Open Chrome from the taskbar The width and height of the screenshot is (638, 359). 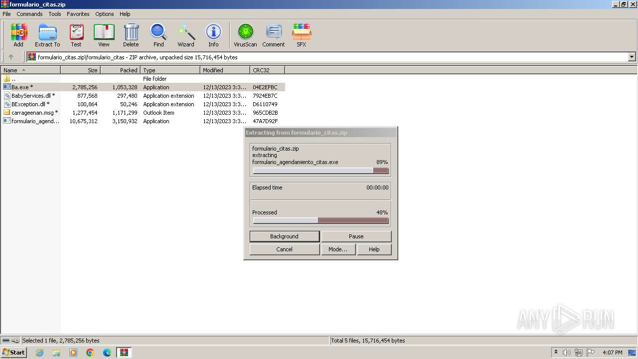(x=90, y=353)
